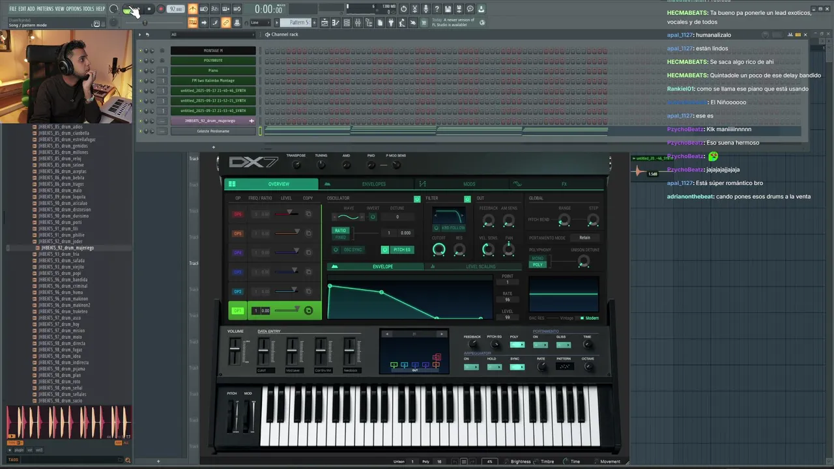Click previous waveform arrow in Oscillator

point(334,218)
